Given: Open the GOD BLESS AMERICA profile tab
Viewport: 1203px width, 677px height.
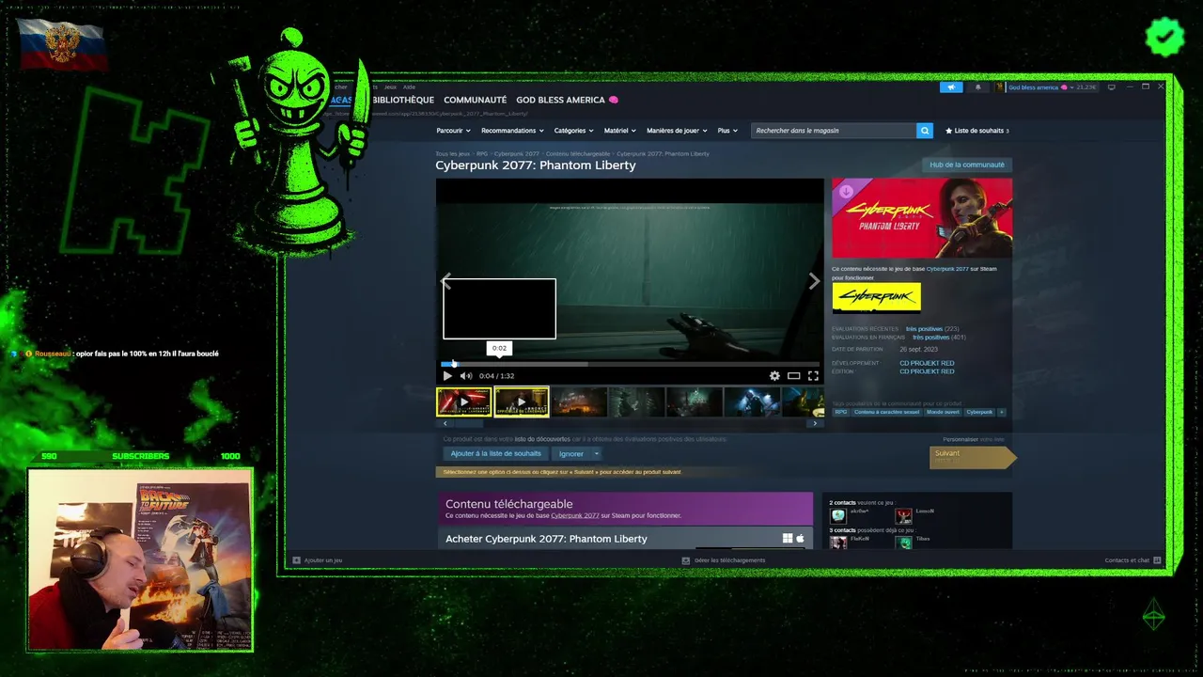Looking at the screenshot, I should click(x=567, y=100).
